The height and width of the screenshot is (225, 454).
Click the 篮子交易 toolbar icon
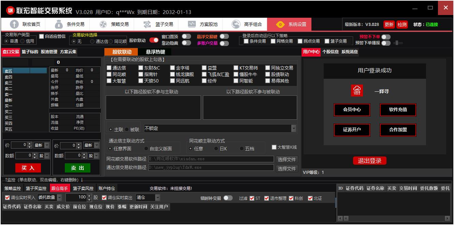pyautogui.click(x=147, y=24)
